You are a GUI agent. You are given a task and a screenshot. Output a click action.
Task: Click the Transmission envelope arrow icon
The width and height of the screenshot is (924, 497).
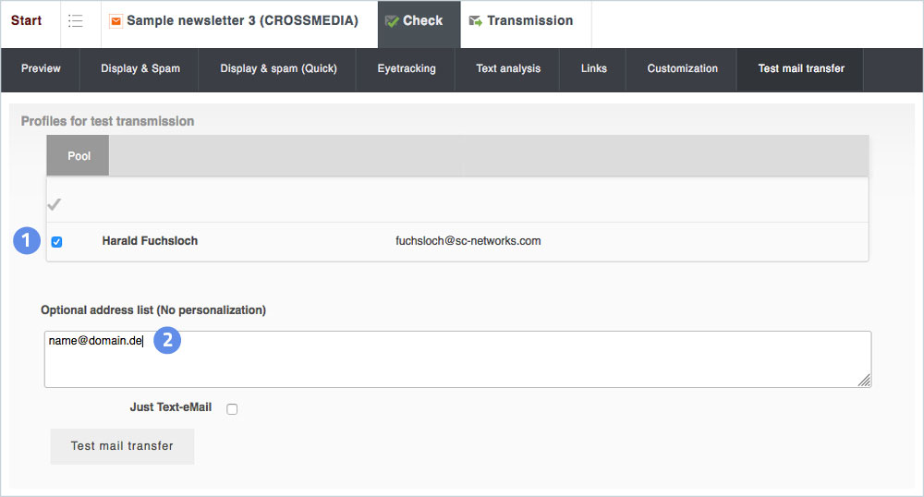click(476, 21)
